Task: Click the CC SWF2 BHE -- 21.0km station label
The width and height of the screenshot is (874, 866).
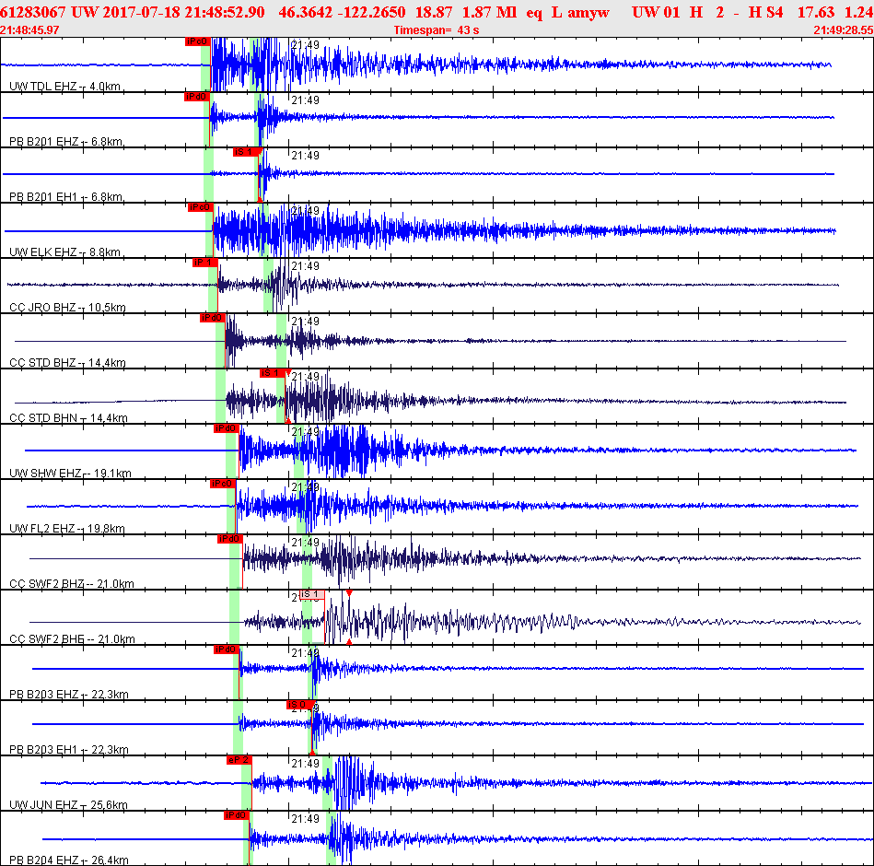Action: tap(72, 639)
